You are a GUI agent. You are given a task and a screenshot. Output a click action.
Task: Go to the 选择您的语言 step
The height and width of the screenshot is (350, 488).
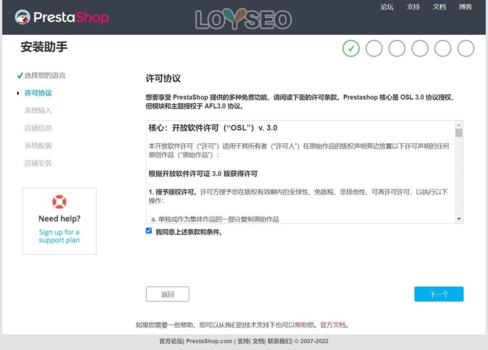point(45,76)
